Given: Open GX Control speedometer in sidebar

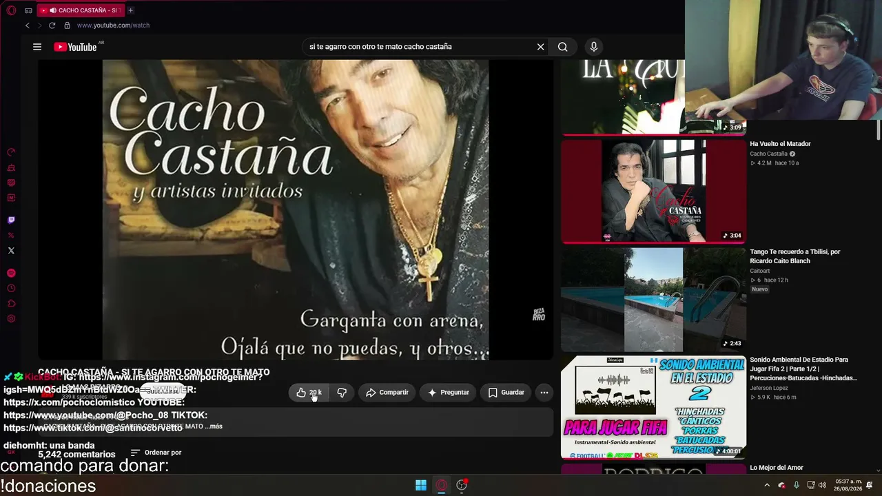Looking at the screenshot, I should click(x=11, y=152).
